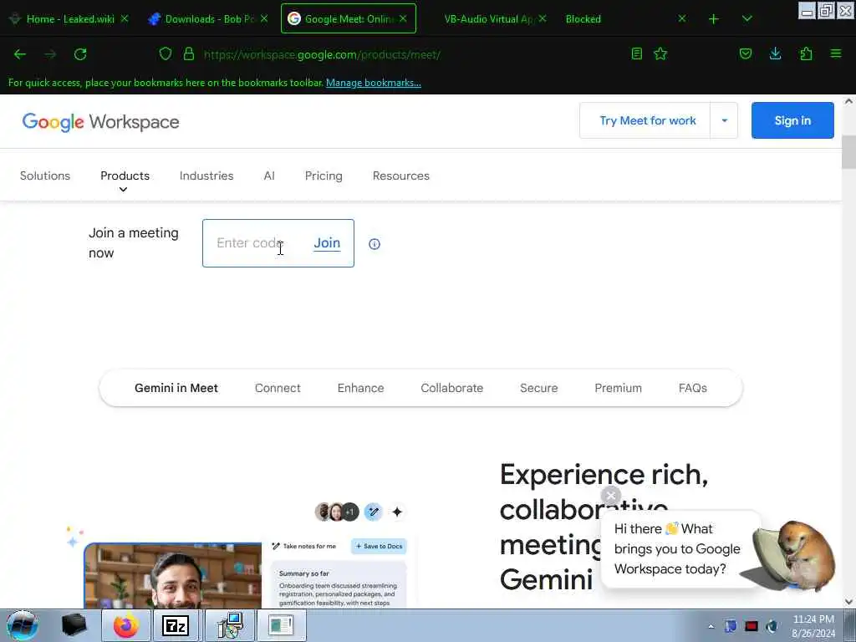
Task: Open the Firefox hamburger menu
Action: (836, 53)
